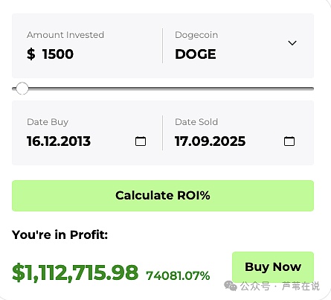Click the WeChat logo in the watermark
Image resolution: width=331 pixels, height=300 pixels.
(231, 286)
